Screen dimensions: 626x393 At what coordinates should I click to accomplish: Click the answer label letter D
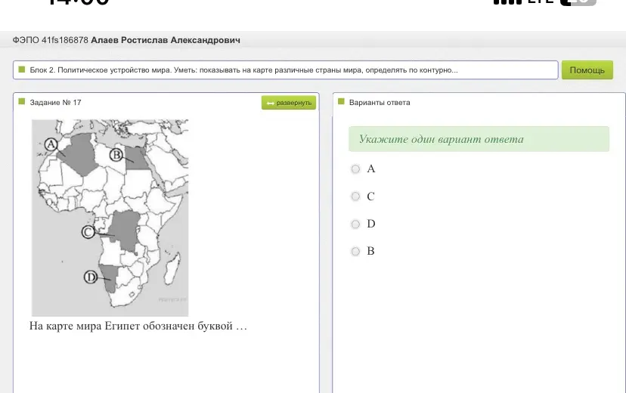[371, 224]
